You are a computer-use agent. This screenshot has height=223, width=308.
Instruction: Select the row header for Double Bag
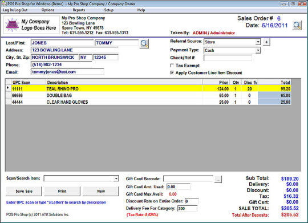(x=8, y=95)
